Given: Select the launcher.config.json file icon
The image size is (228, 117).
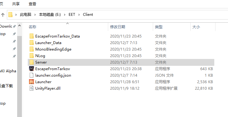Looking at the screenshot, I should 32,75.
